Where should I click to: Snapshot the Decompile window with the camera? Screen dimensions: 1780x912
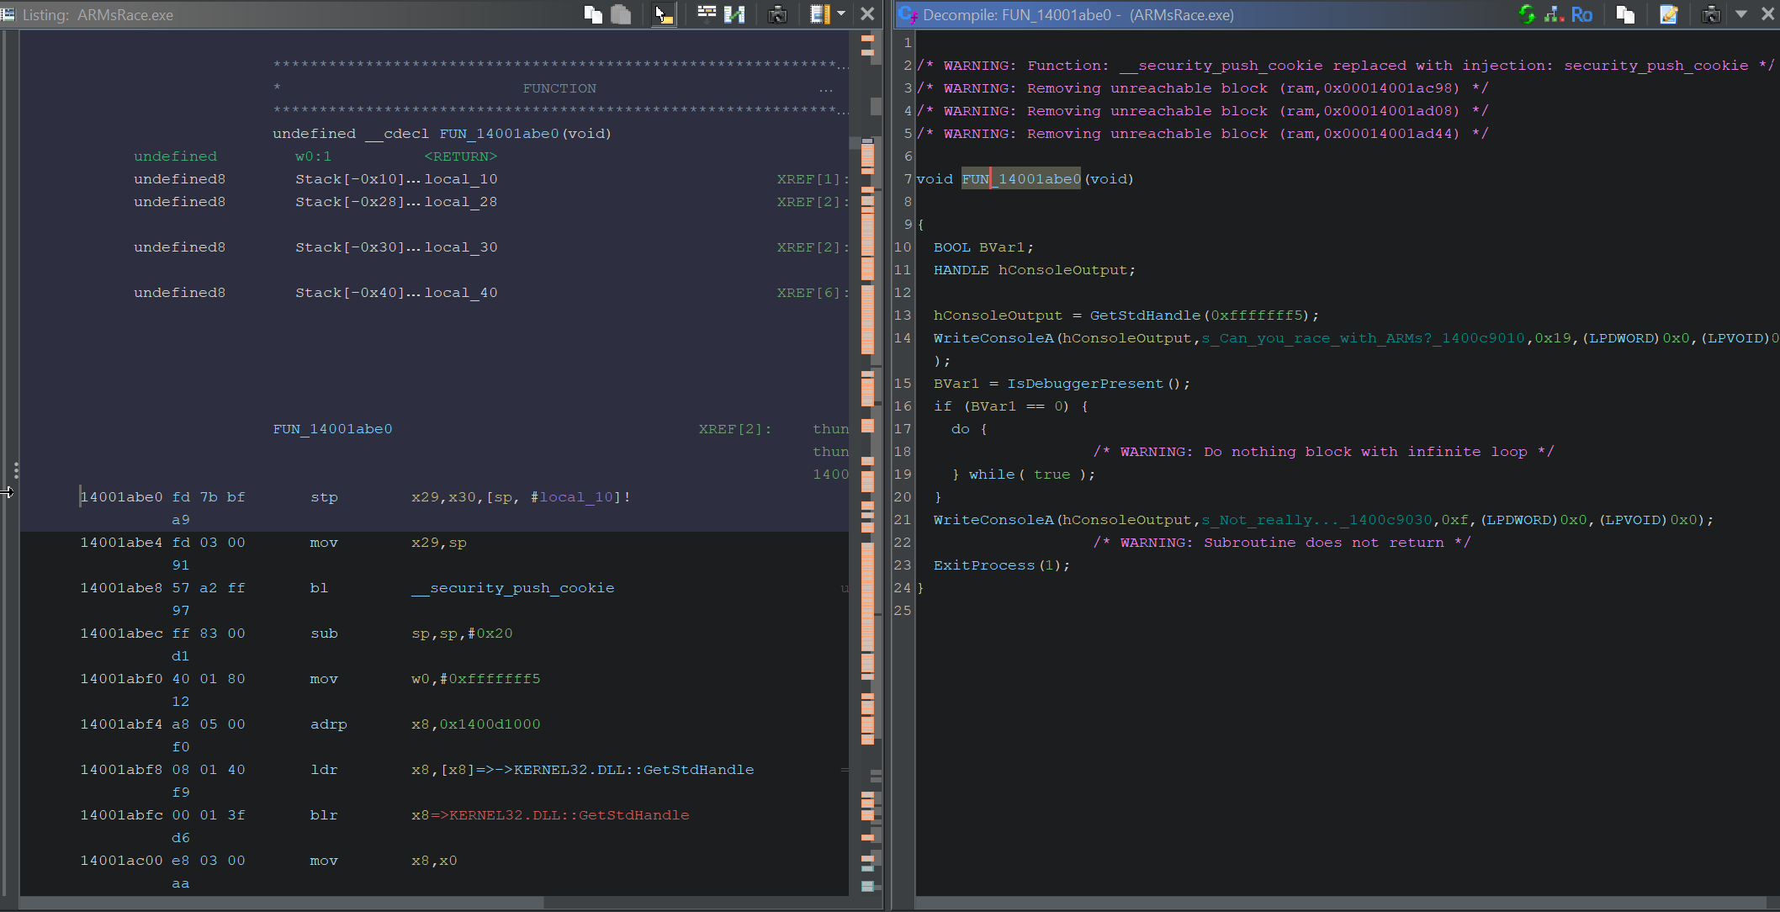(x=1711, y=14)
